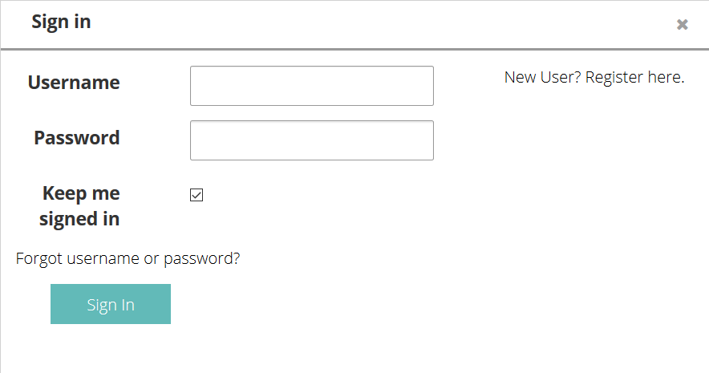709x373 pixels.
Task: Click the Keep me signed in label
Action: [x=80, y=206]
